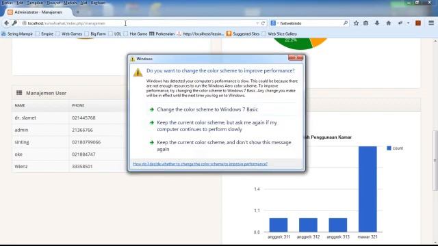The image size is (438, 246).
Task: Click phone number 33358501
Action: click(82, 166)
